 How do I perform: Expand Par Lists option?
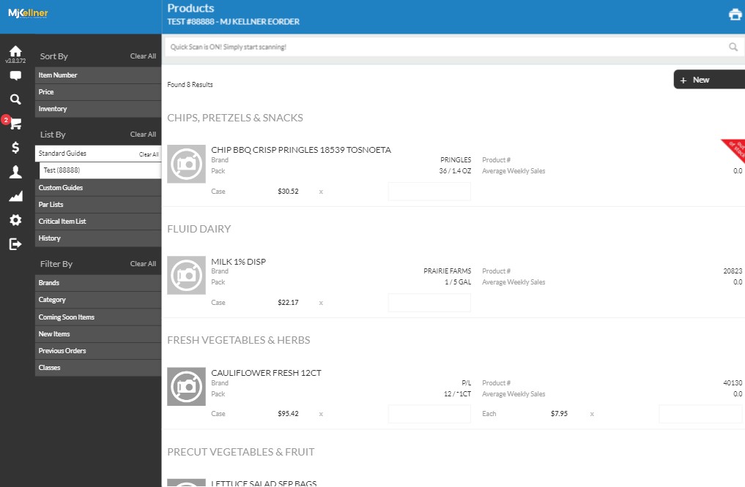pos(98,204)
